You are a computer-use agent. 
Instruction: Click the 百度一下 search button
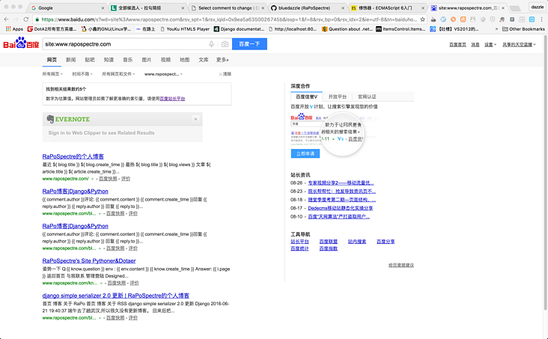coord(249,44)
